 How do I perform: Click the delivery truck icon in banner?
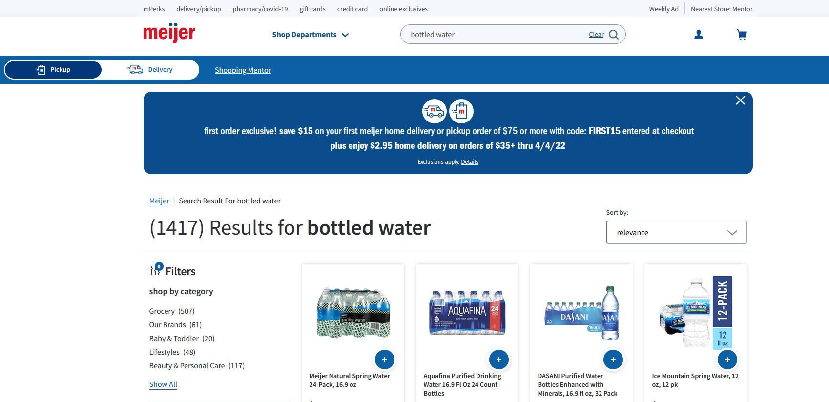point(434,111)
